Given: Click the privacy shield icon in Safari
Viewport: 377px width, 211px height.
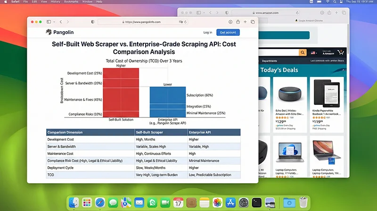Looking at the screenshot, I should click(92, 22).
